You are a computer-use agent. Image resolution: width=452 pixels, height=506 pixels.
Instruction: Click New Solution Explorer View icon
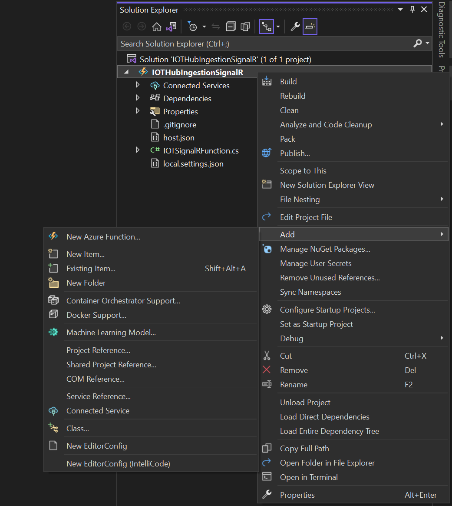(267, 185)
